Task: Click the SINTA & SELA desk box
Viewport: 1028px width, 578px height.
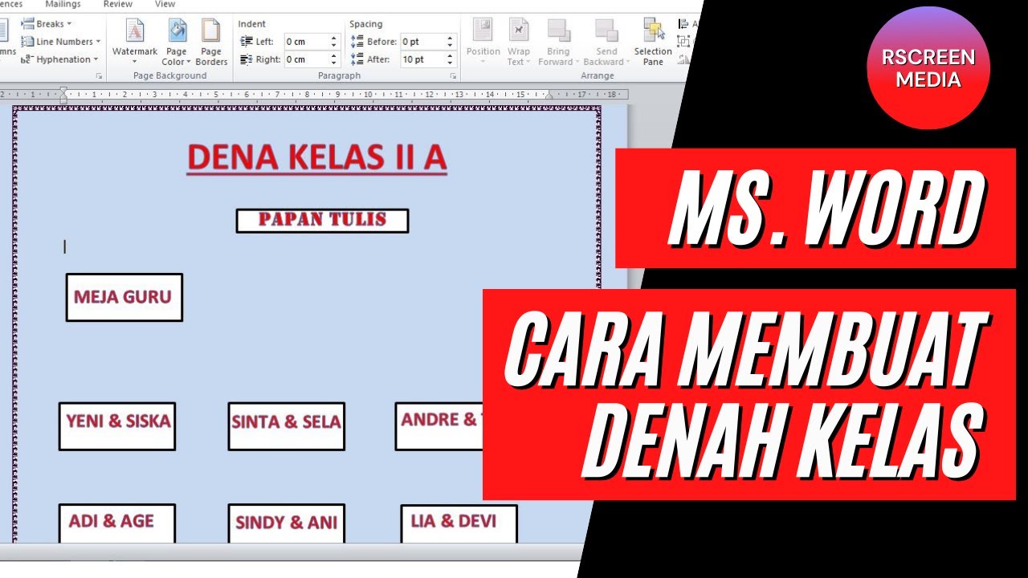Action: point(286,426)
